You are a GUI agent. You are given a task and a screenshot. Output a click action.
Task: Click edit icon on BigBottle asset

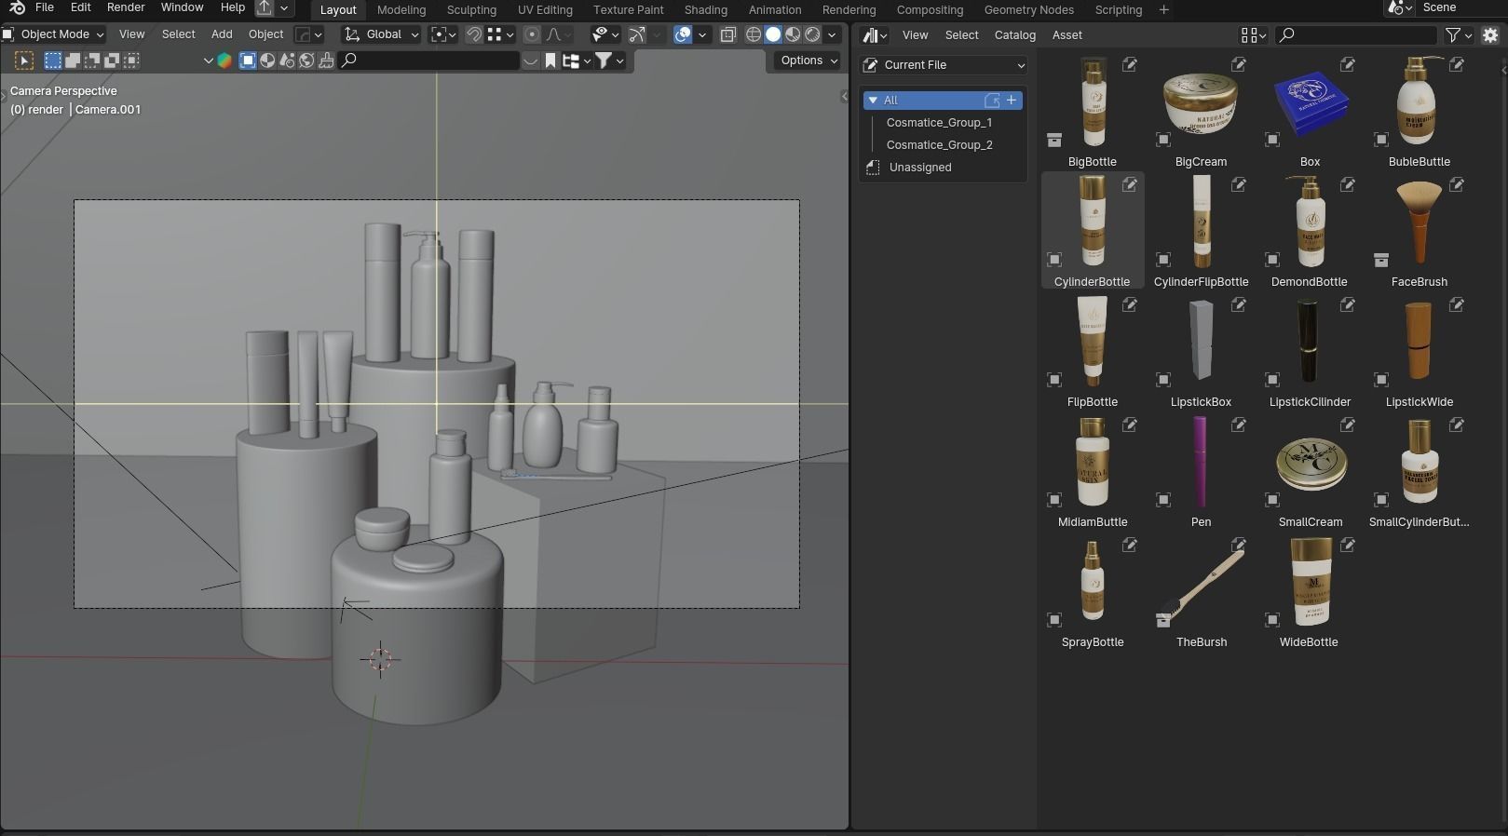[1129, 64]
